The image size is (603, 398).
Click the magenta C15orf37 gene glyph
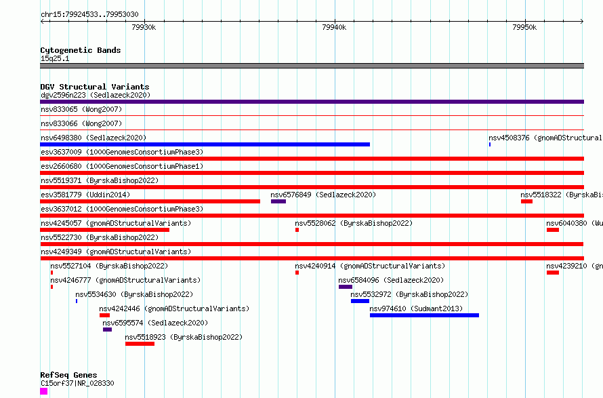coord(44,391)
